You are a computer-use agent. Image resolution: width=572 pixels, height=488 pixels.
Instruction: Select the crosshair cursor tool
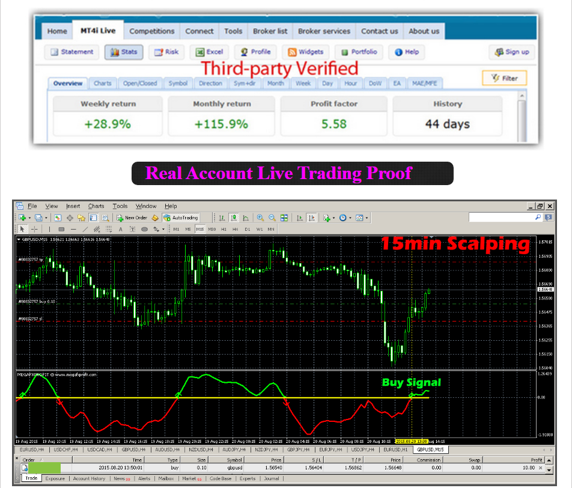point(34,229)
